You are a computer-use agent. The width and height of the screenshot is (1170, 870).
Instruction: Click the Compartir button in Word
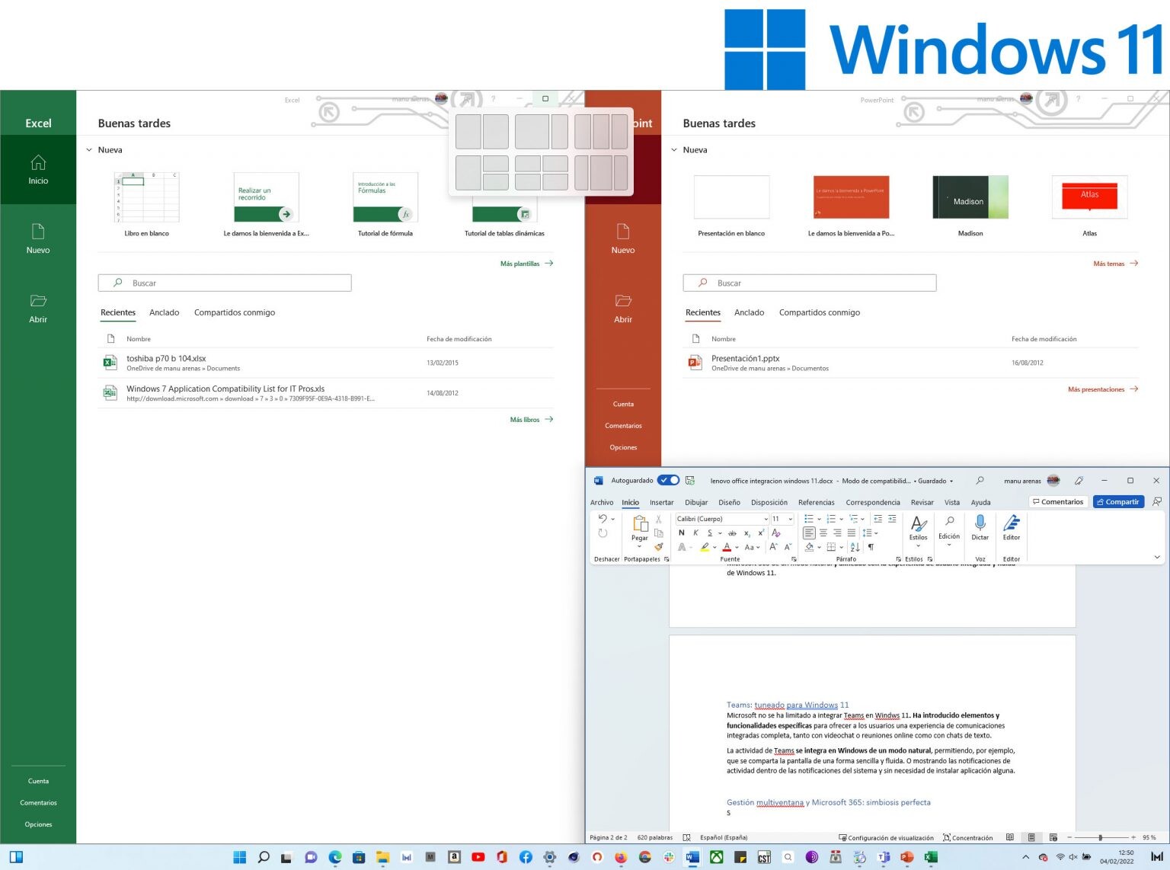coord(1117,501)
